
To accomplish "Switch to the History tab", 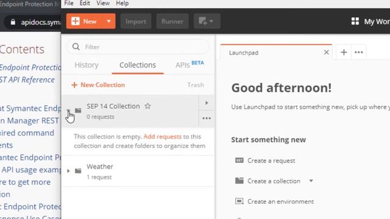I will [x=87, y=65].
